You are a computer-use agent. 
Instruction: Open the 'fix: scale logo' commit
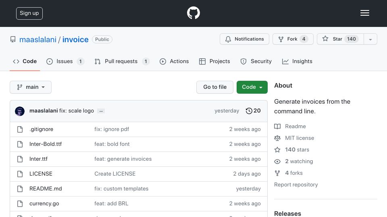[77, 111]
